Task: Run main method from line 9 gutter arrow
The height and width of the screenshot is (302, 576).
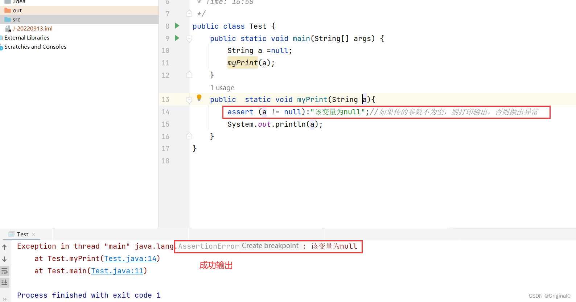Action: (x=177, y=38)
